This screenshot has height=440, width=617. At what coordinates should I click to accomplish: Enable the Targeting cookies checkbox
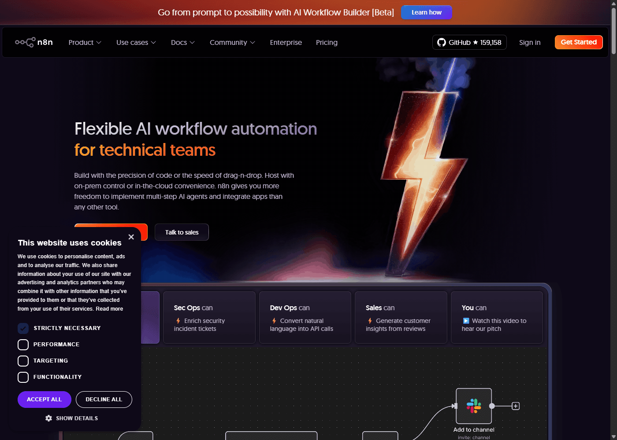(23, 361)
